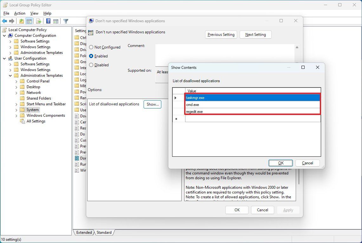362x243 pixels.
Task: Keep Enabled selected by clicking its radio button
Action: 91,56
